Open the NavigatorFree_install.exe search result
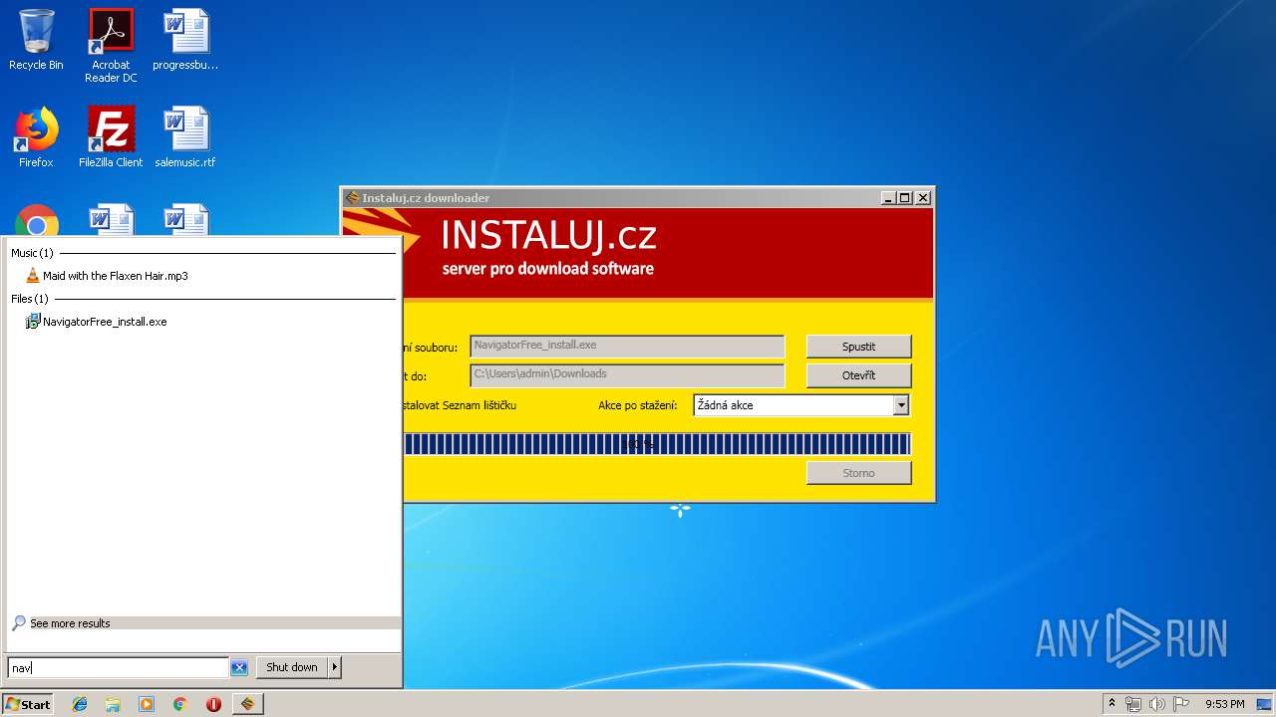The width and height of the screenshot is (1276, 717). click(x=105, y=322)
